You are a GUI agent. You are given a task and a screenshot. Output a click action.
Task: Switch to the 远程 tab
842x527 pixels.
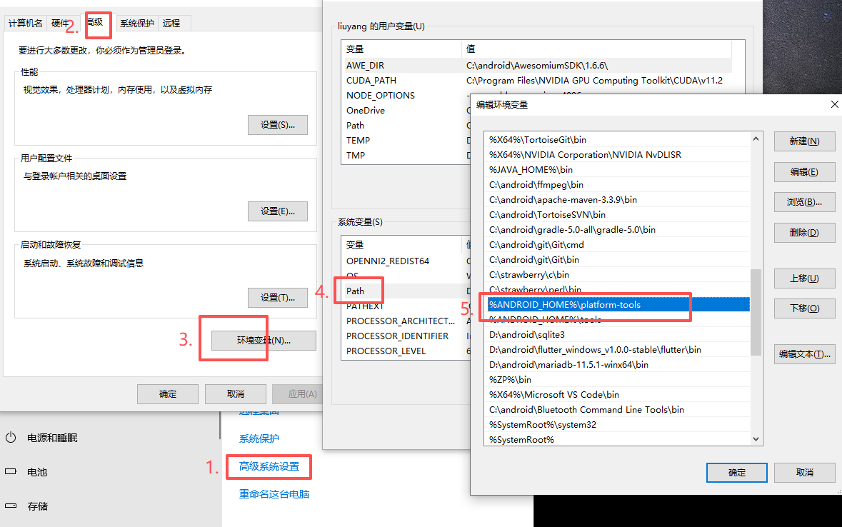pyautogui.click(x=172, y=24)
